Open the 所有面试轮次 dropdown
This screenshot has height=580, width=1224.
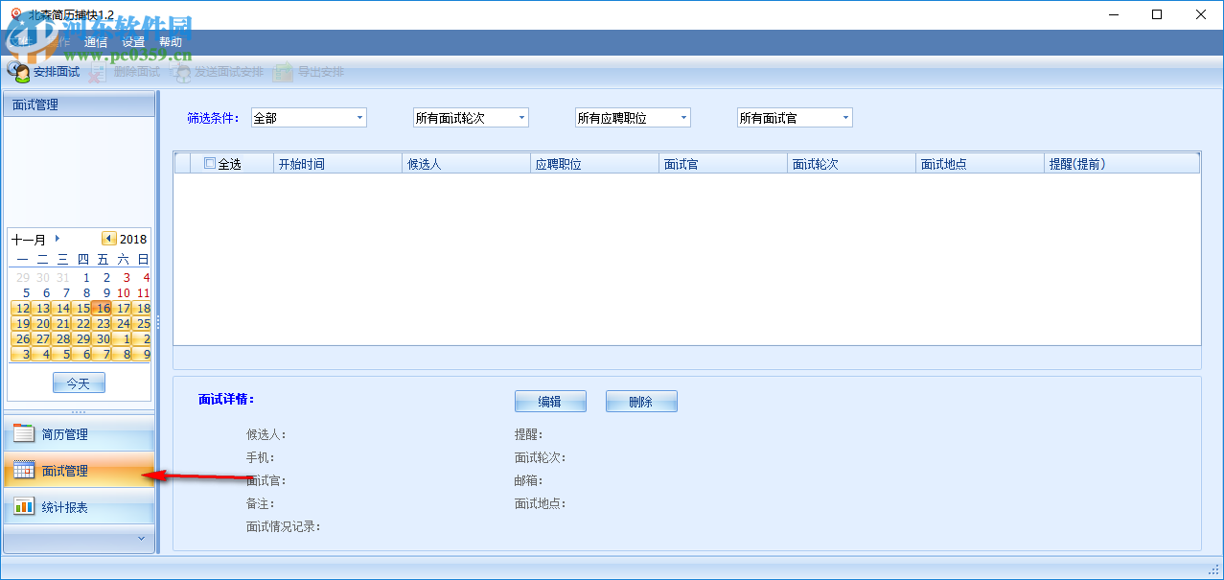[520, 117]
